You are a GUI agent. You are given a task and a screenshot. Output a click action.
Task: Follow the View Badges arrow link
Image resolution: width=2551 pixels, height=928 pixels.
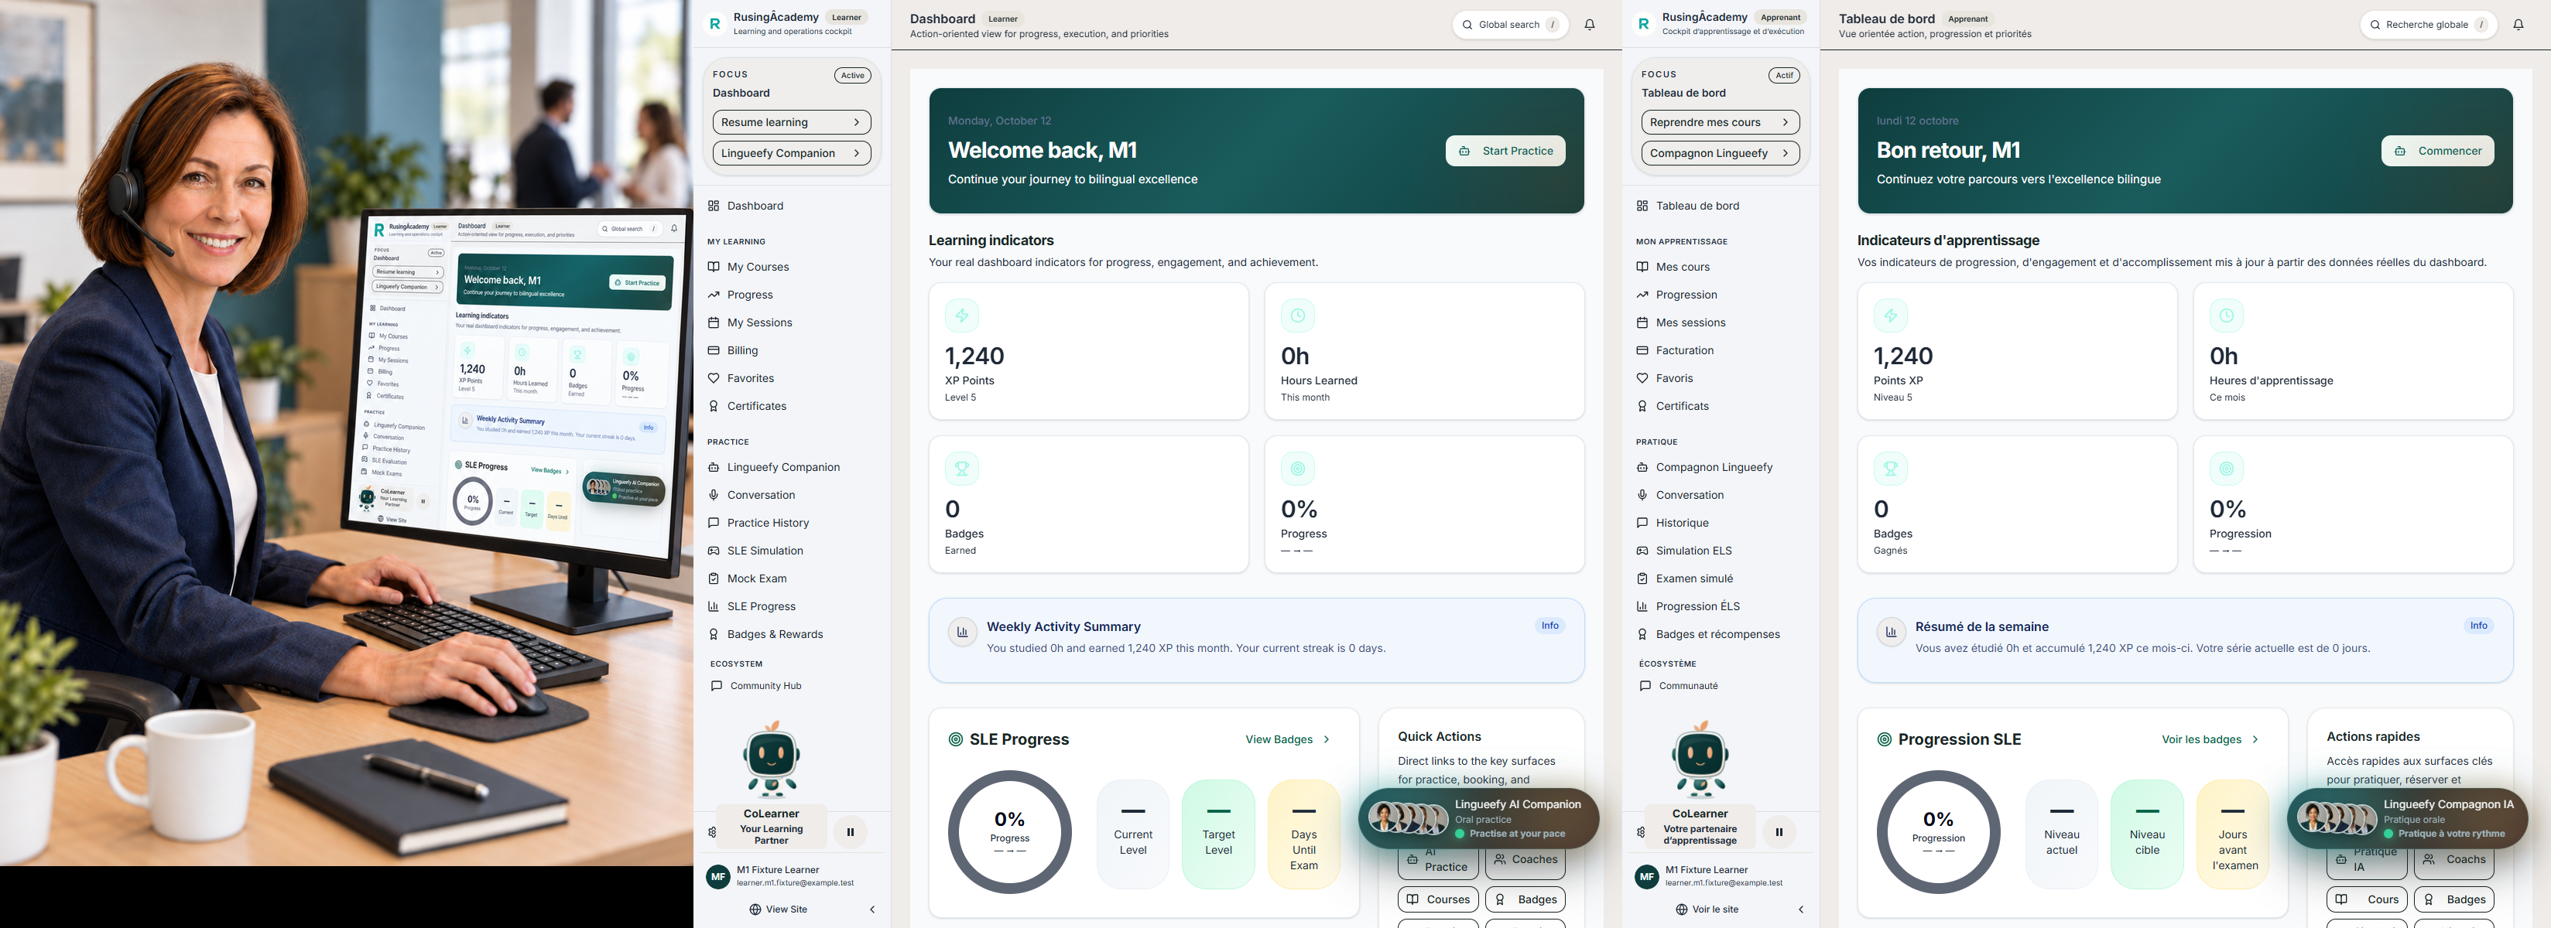pyautogui.click(x=1287, y=739)
